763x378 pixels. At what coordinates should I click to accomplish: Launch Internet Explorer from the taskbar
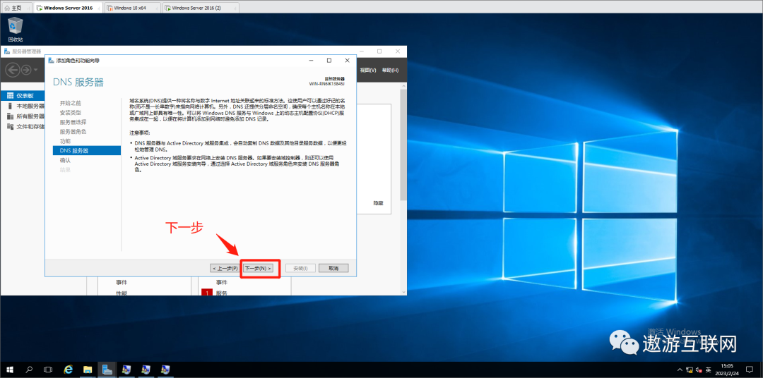click(x=69, y=370)
